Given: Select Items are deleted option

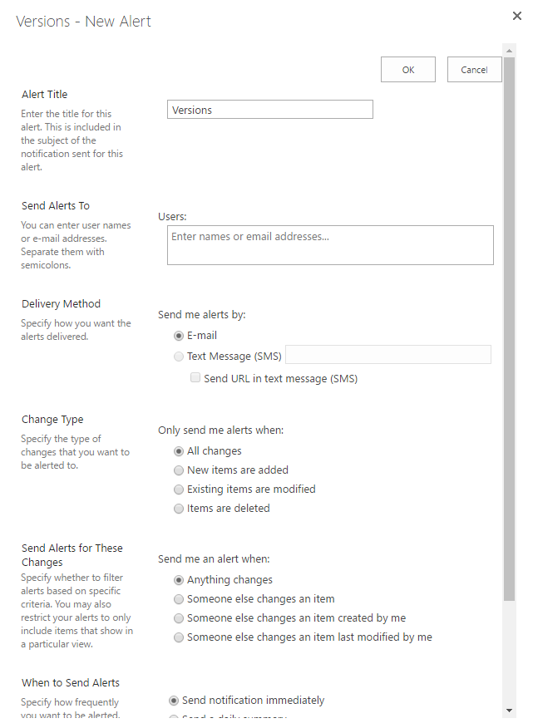Looking at the screenshot, I should tap(179, 509).
